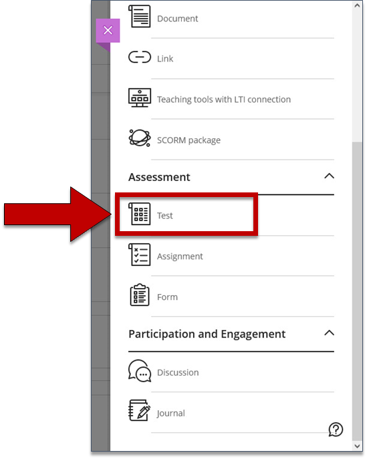
Task: Click the Journal notebook pencil icon
Action: [x=140, y=410]
